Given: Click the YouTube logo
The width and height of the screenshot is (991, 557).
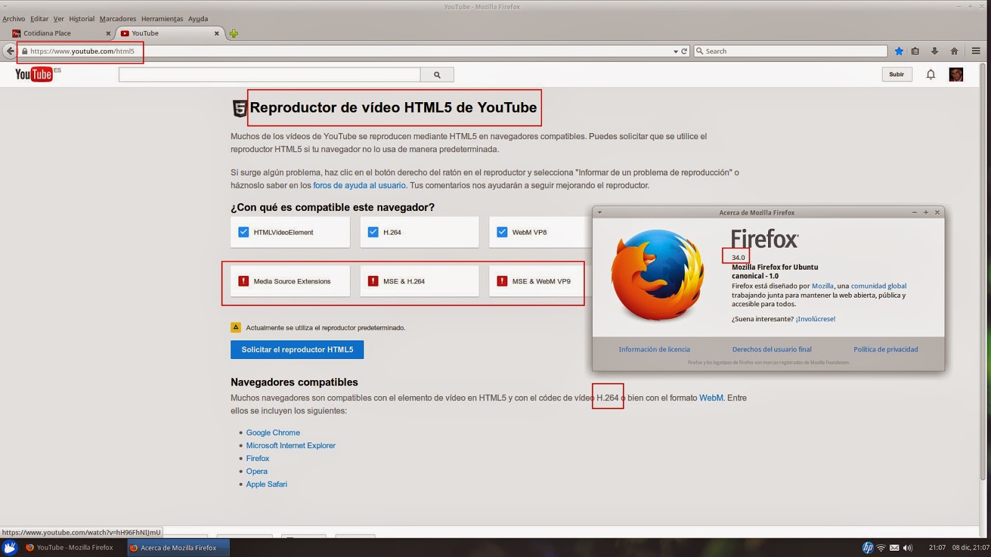Looking at the screenshot, I should tap(34, 74).
